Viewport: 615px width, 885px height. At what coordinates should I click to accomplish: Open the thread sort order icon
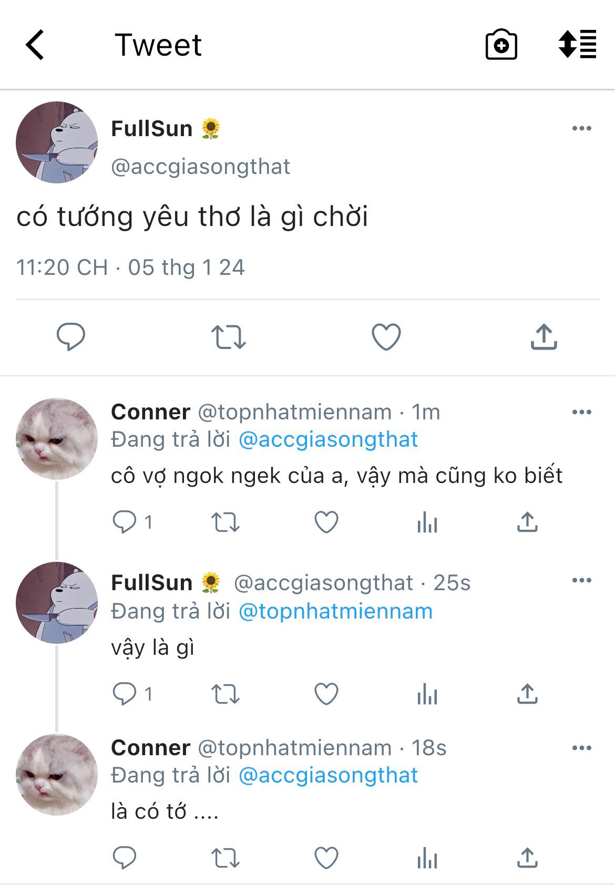click(x=577, y=44)
